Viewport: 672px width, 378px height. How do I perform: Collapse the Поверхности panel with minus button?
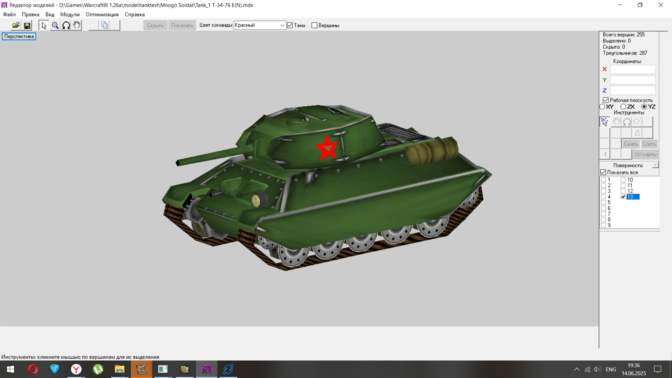(x=656, y=165)
